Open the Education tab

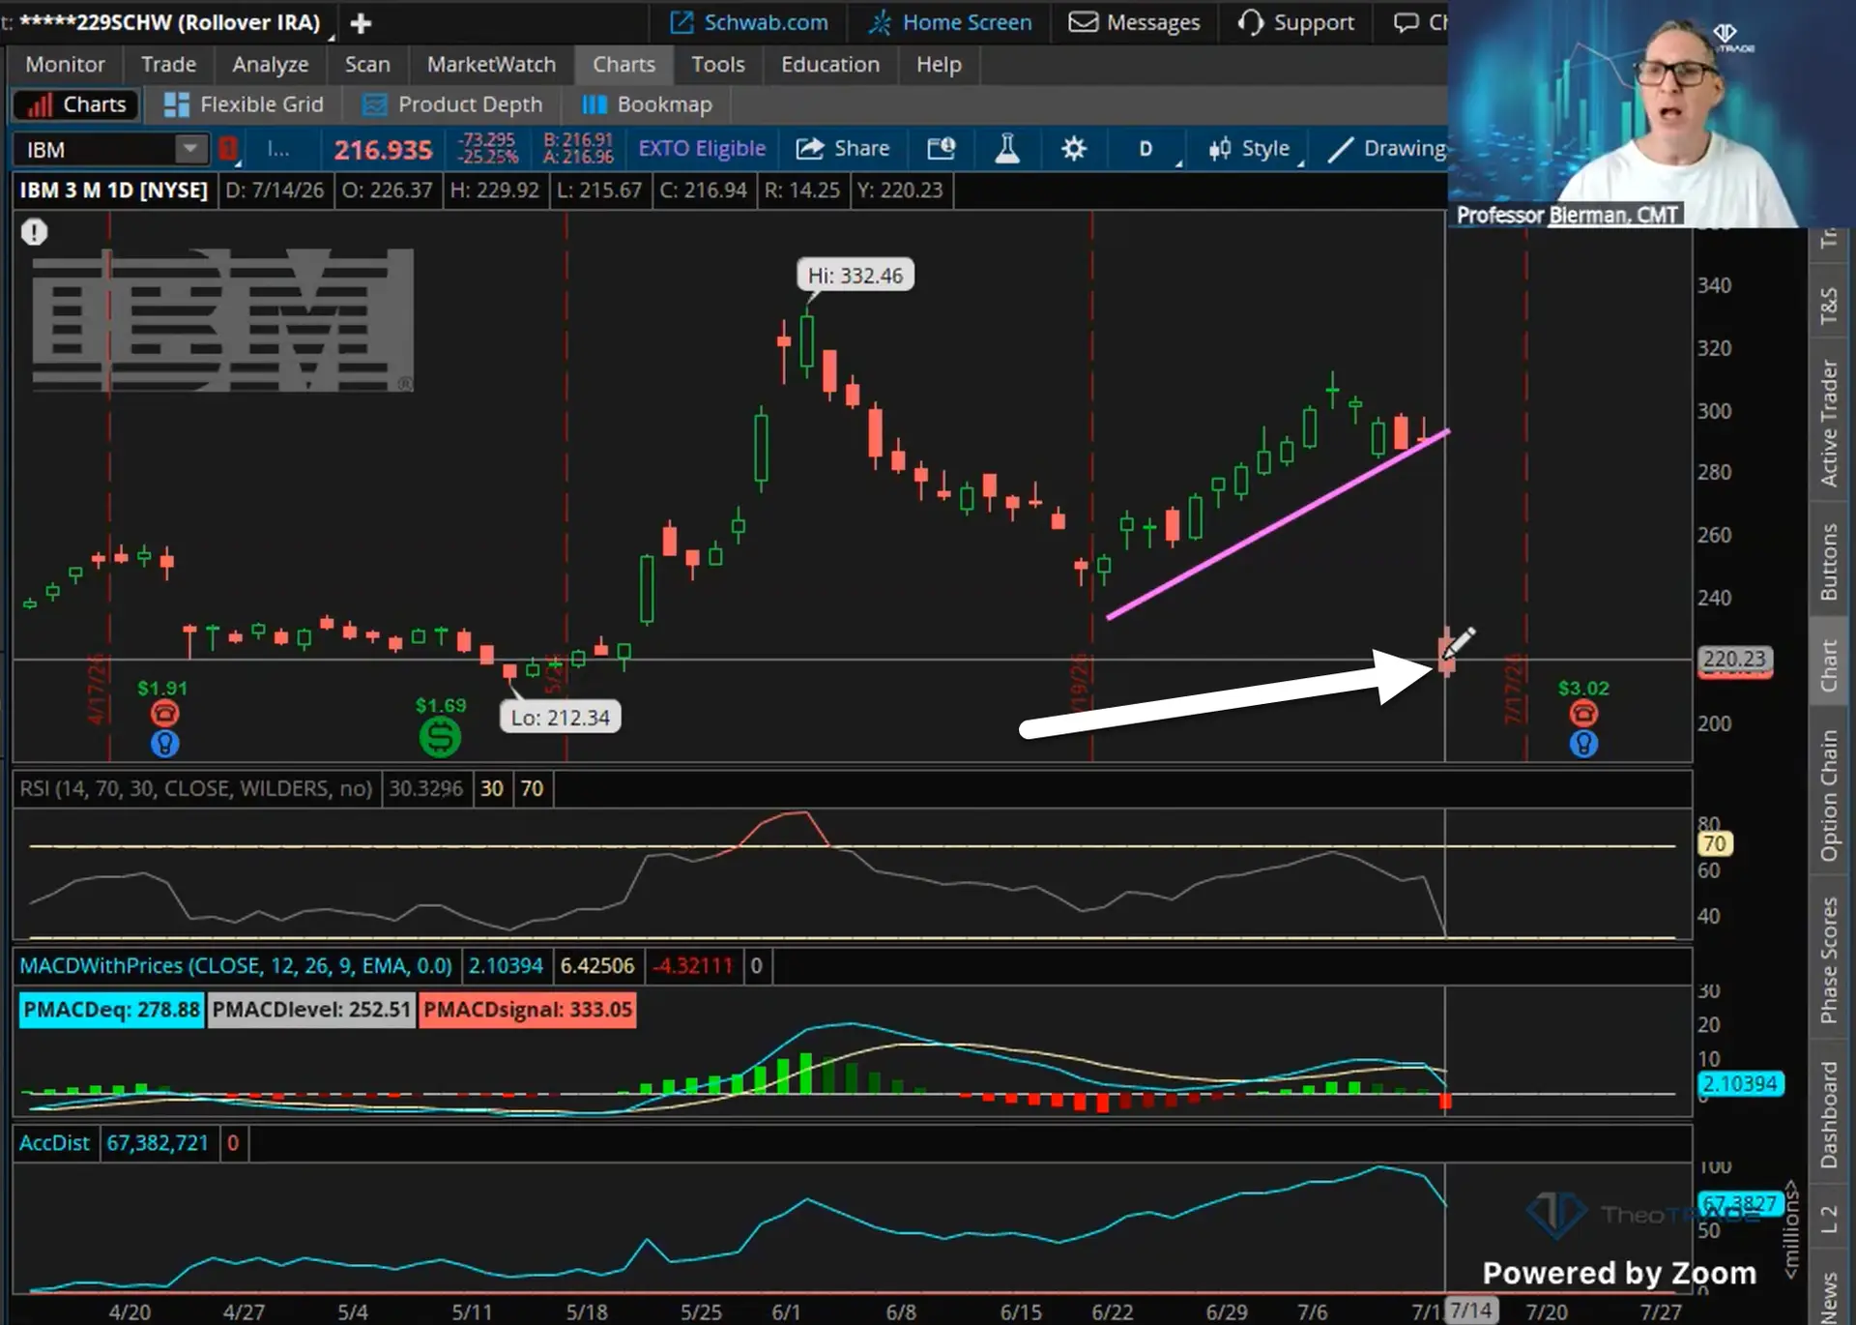point(830,64)
